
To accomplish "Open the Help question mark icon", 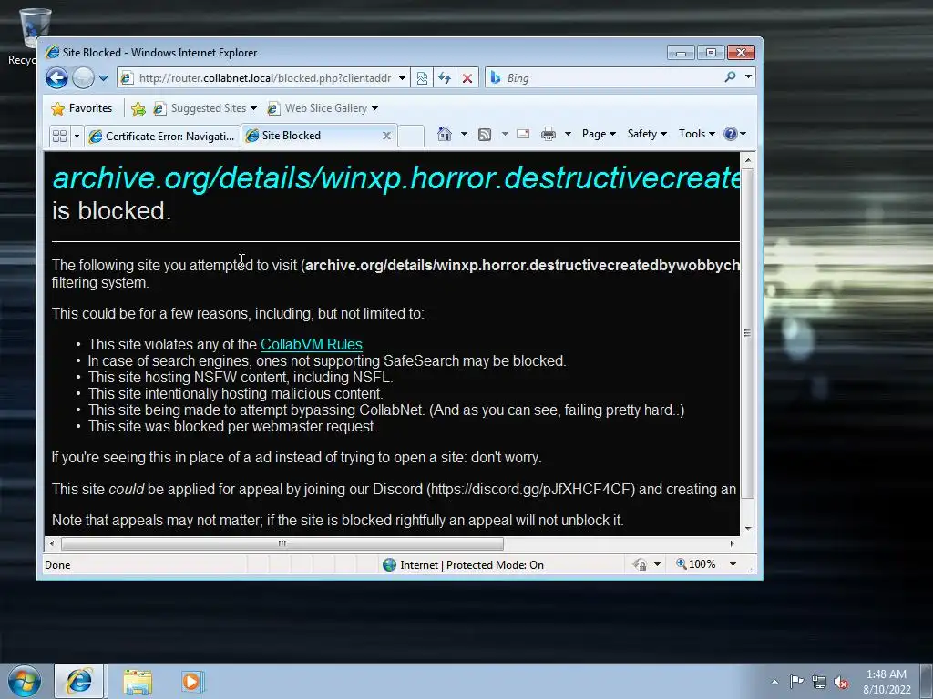I will pos(735,134).
